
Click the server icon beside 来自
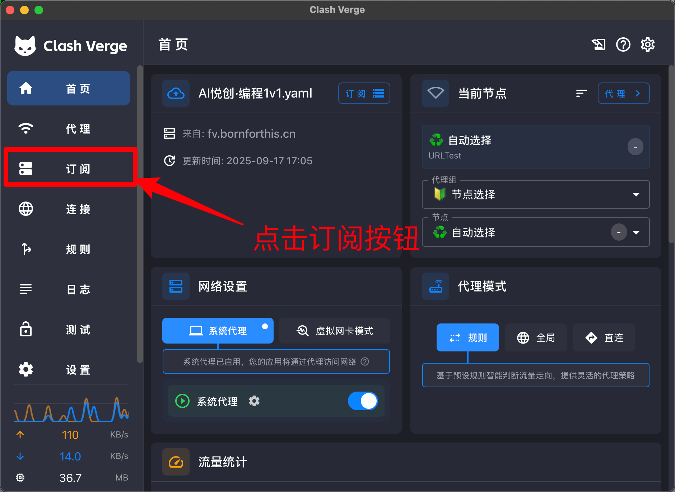pos(169,133)
